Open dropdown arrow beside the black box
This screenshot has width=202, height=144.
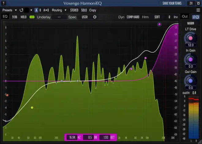31,10
